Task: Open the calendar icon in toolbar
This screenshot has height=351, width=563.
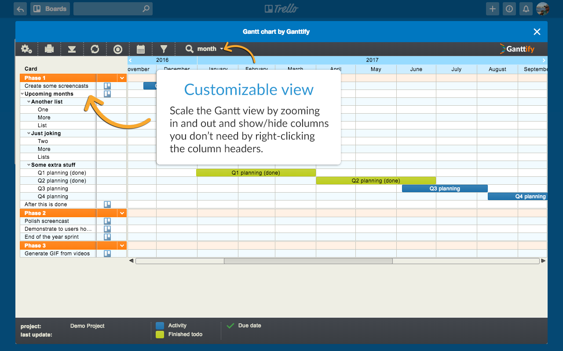Action: coord(141,49)
